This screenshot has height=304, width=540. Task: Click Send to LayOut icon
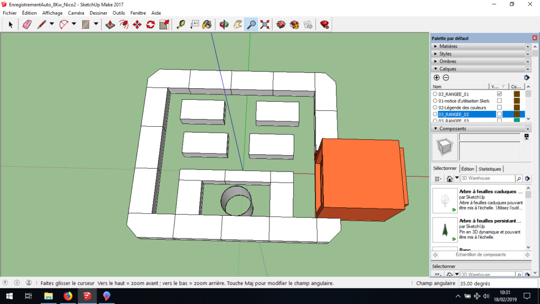(308, 24)
